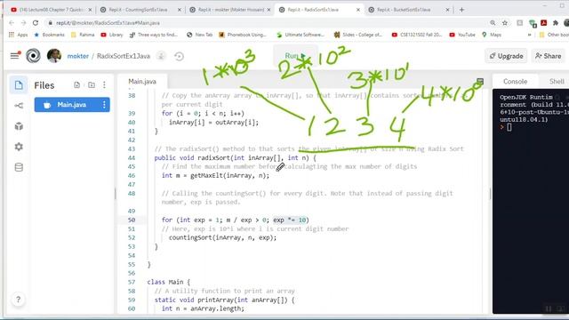Open the hamburger menu in Replit header

[14, 56]
